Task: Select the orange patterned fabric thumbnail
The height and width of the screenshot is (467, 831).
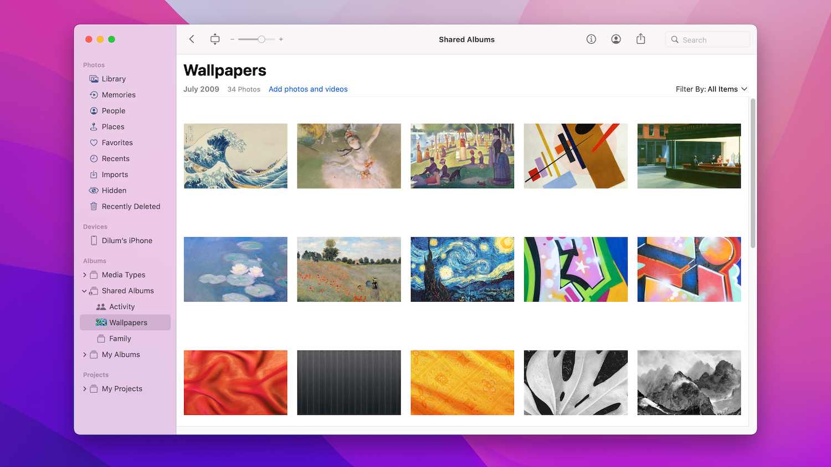Action: point(462,383)
